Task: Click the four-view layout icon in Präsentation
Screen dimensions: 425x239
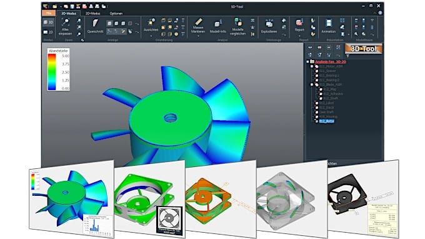Action: point(342,21)
